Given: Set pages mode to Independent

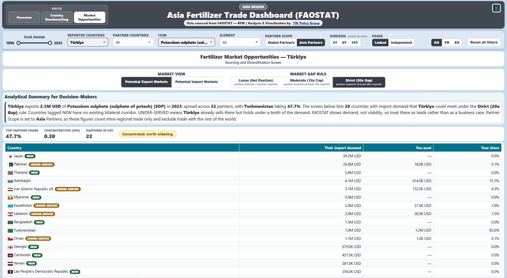Looking at the screenshot, I should (401, 43).
